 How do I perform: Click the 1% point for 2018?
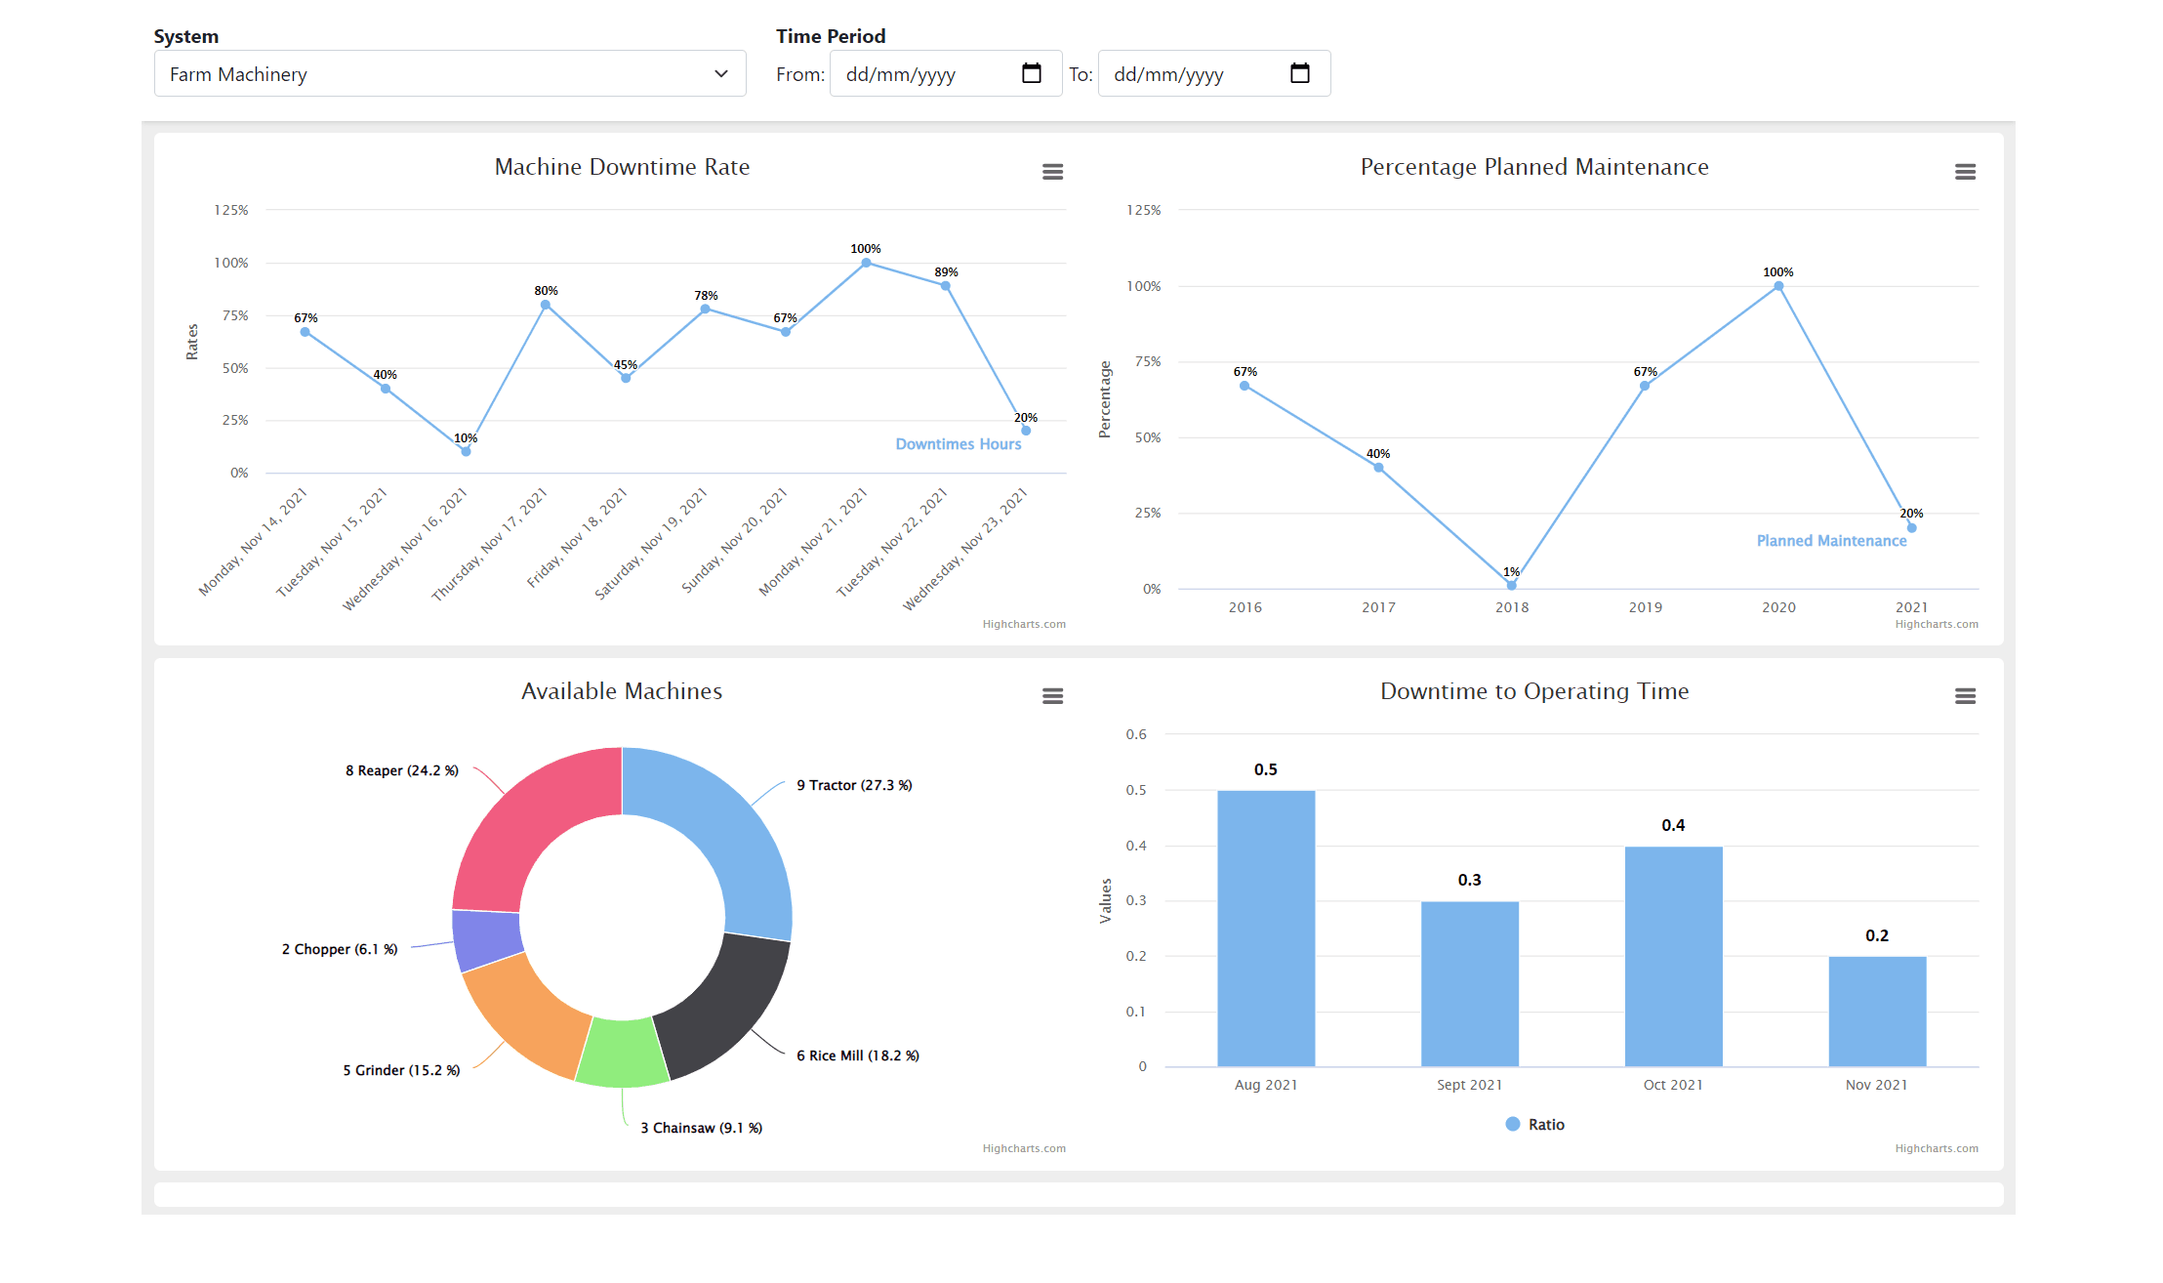(x=1511, y=586)
